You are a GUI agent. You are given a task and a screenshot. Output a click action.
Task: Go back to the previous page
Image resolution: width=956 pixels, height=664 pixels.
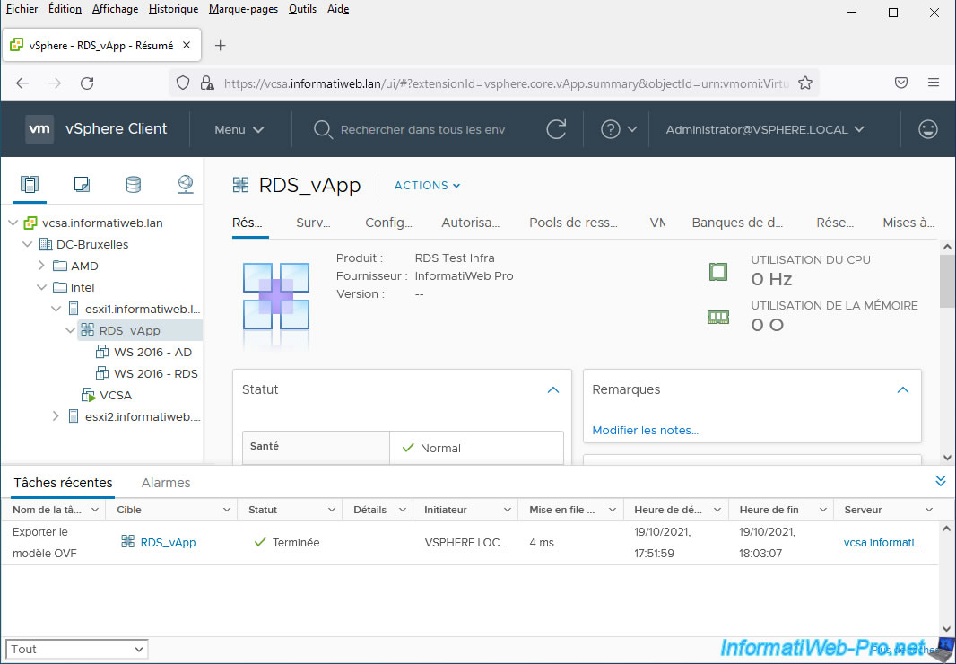tap(22, 83)
